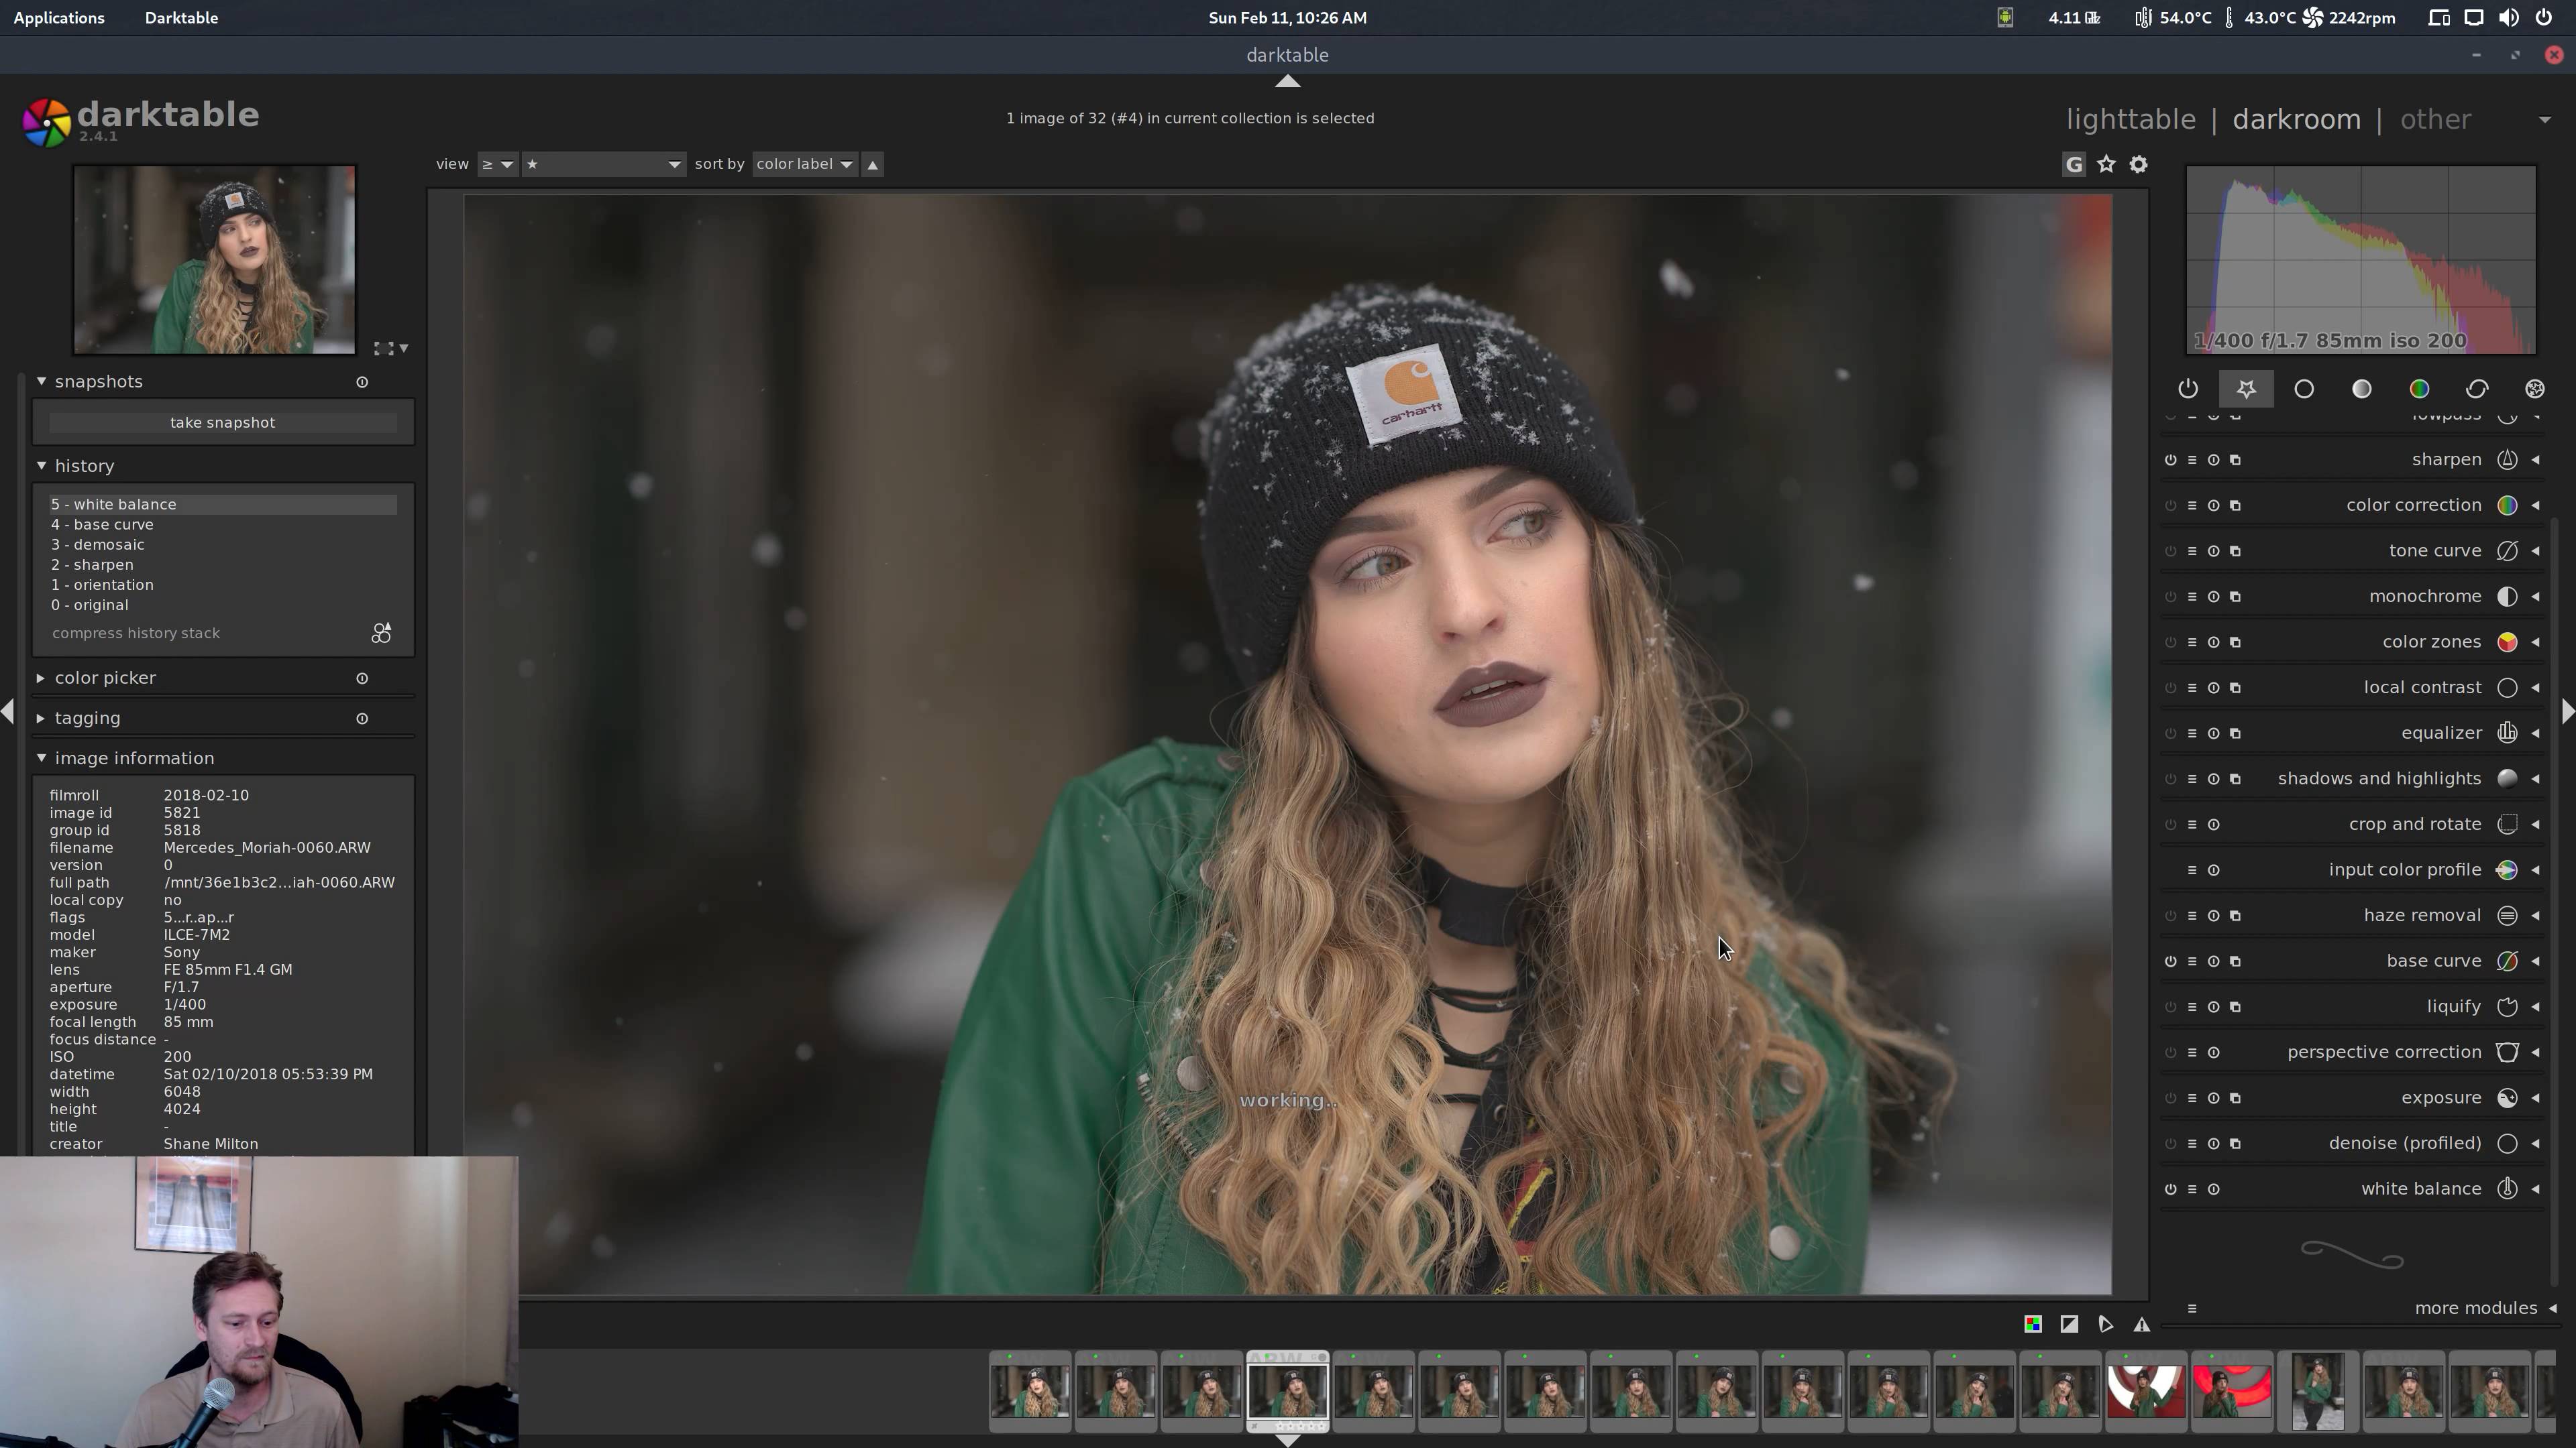
Task: Click the active modules power group icon
Action: (2188, 389)
